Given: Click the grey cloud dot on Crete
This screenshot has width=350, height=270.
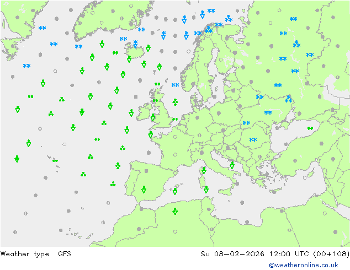Looking at the screenshot, I should (274, 192).
